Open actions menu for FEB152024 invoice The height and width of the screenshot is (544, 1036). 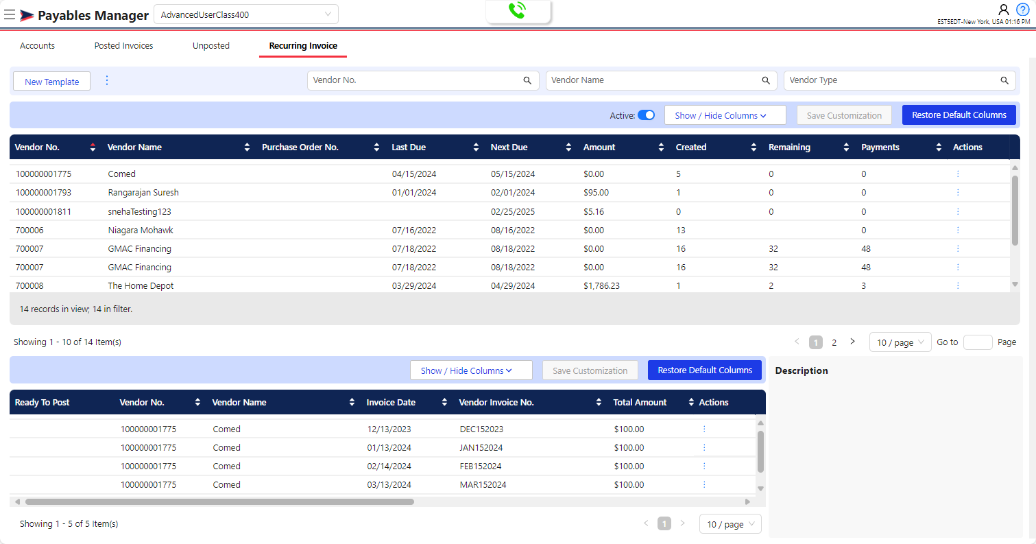click(704, 466)
